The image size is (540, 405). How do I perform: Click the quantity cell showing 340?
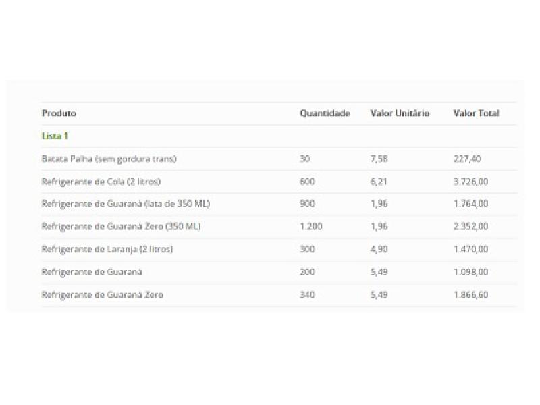coord(307,295)
